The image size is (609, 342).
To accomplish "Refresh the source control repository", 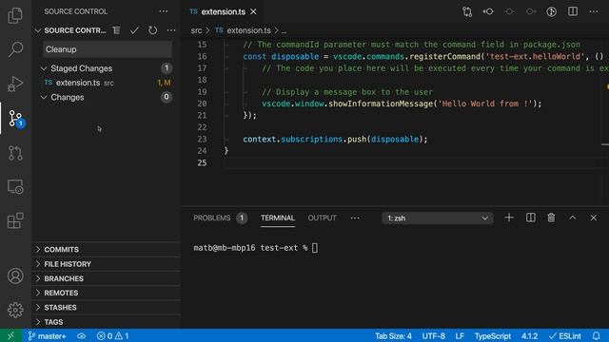I will [152, 30].
